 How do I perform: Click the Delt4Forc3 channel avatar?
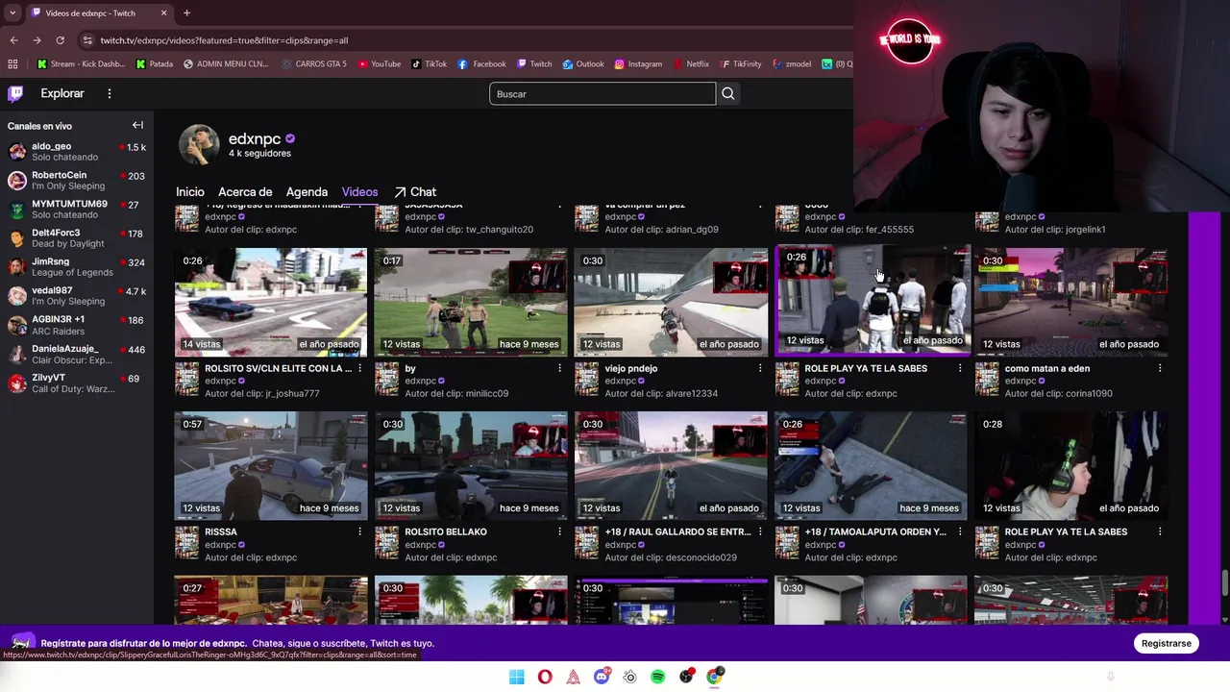click(x=16, y=238)
